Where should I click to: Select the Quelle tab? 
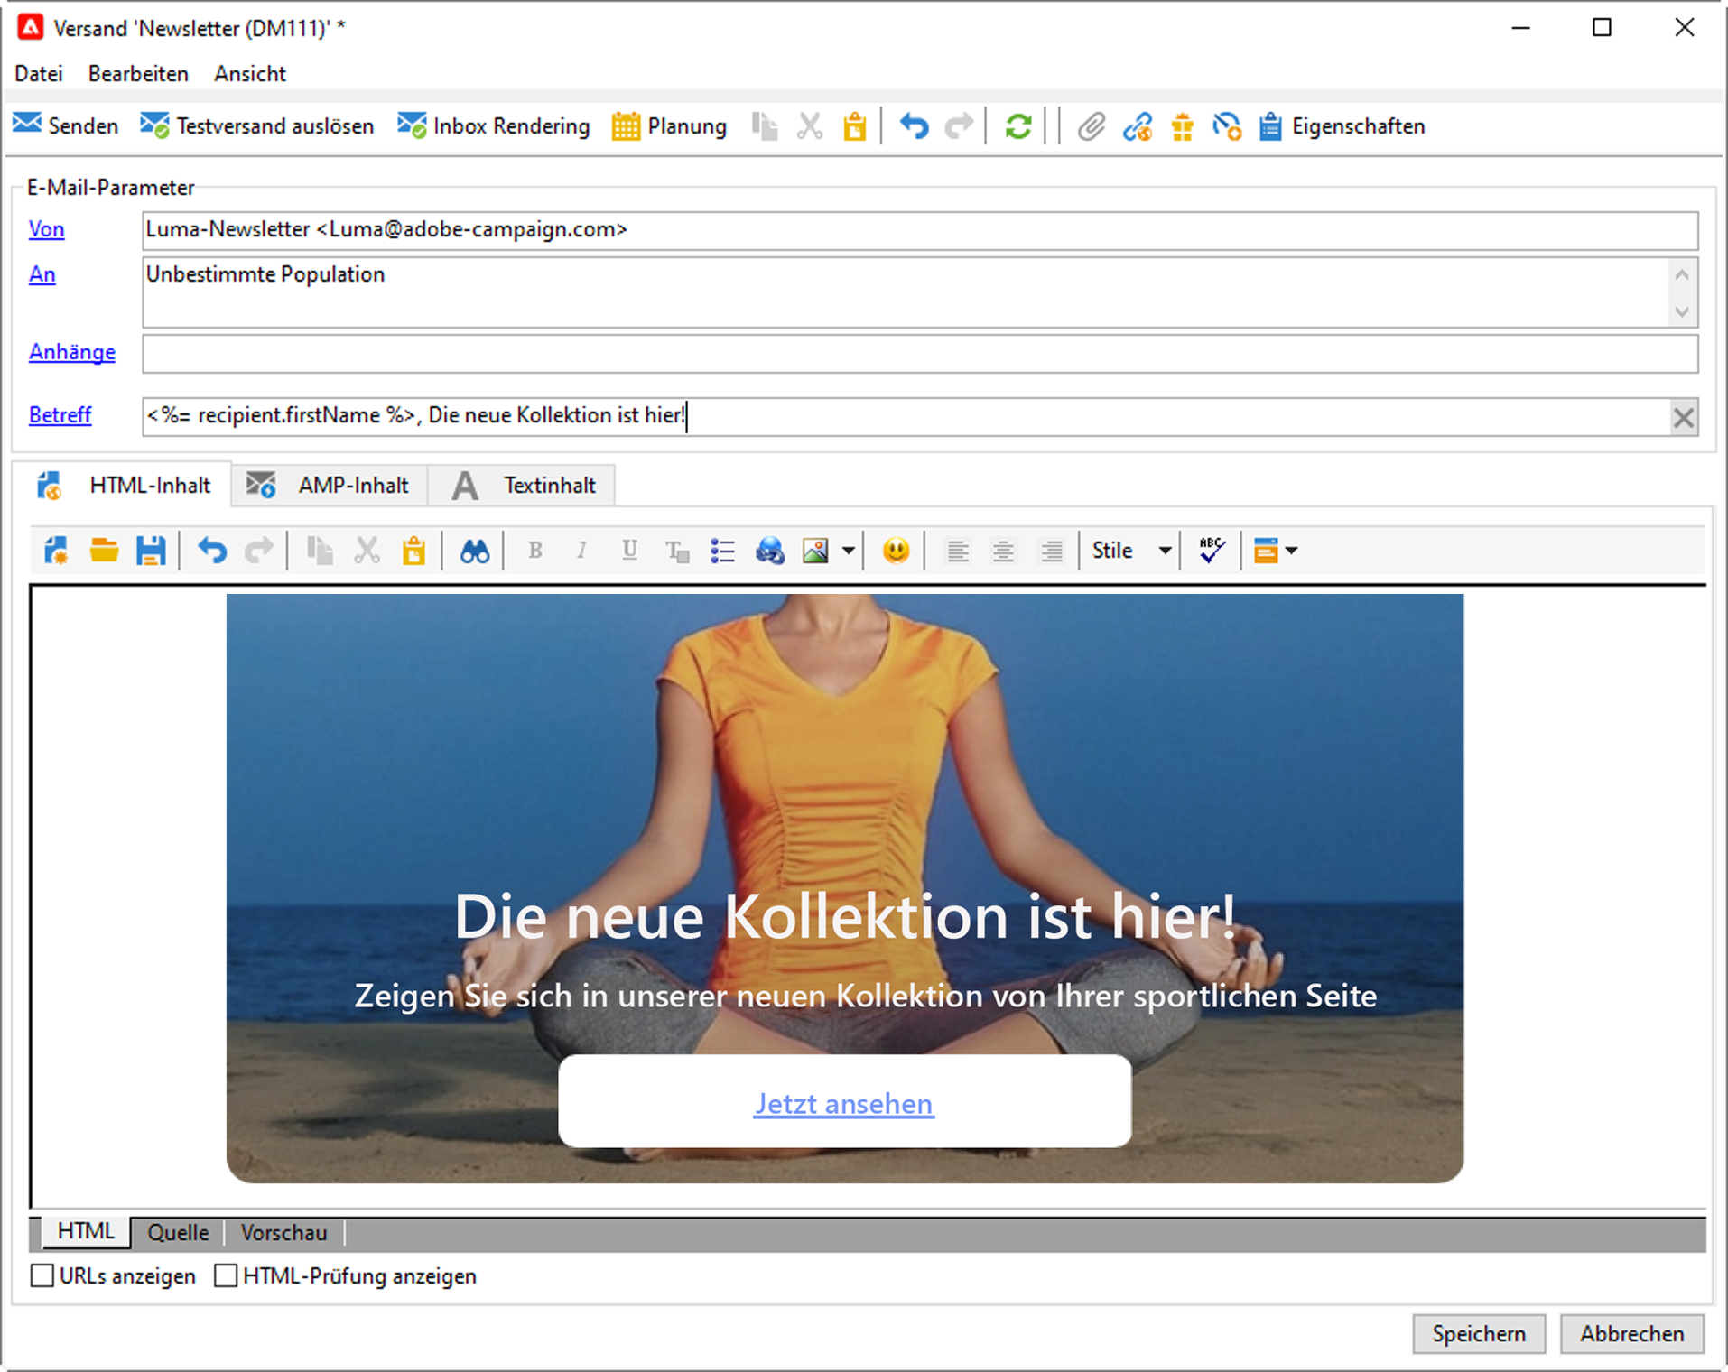pyautogui.click(x=178, y=1233)
